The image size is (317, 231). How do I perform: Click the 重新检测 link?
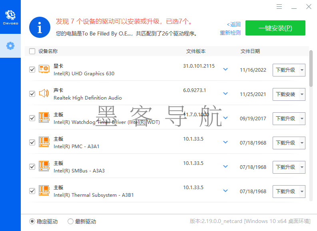(x=230, y=33)
